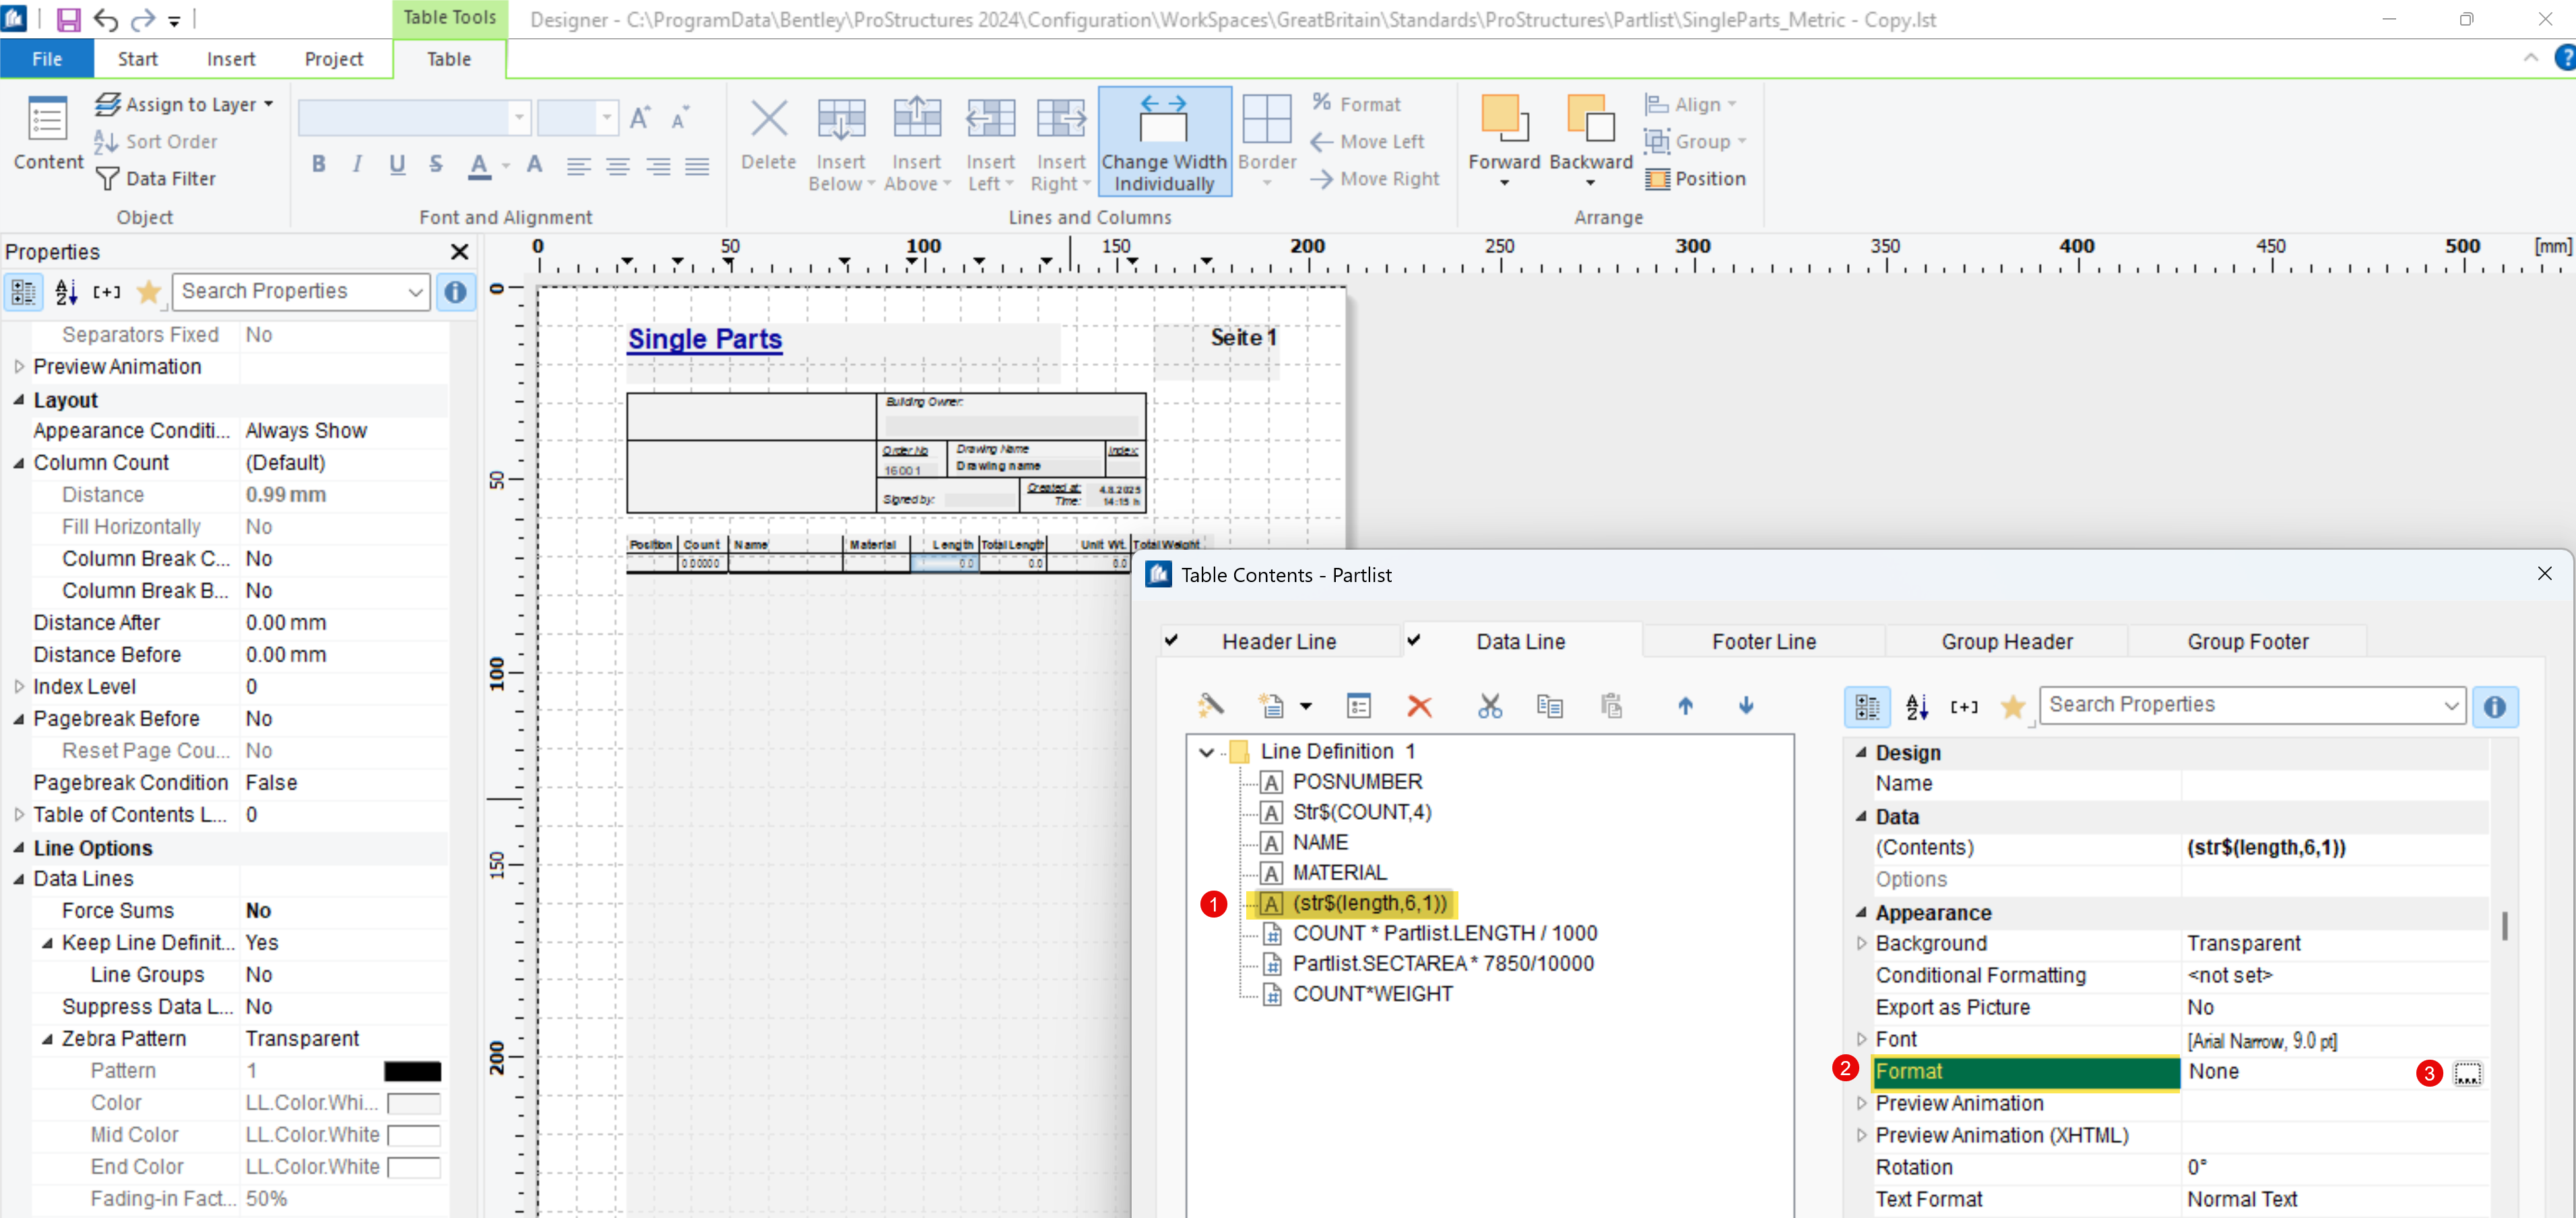This screenshot has height=1218, width=2576.
Task: Apply underline formatting
Action: [397, 164]
